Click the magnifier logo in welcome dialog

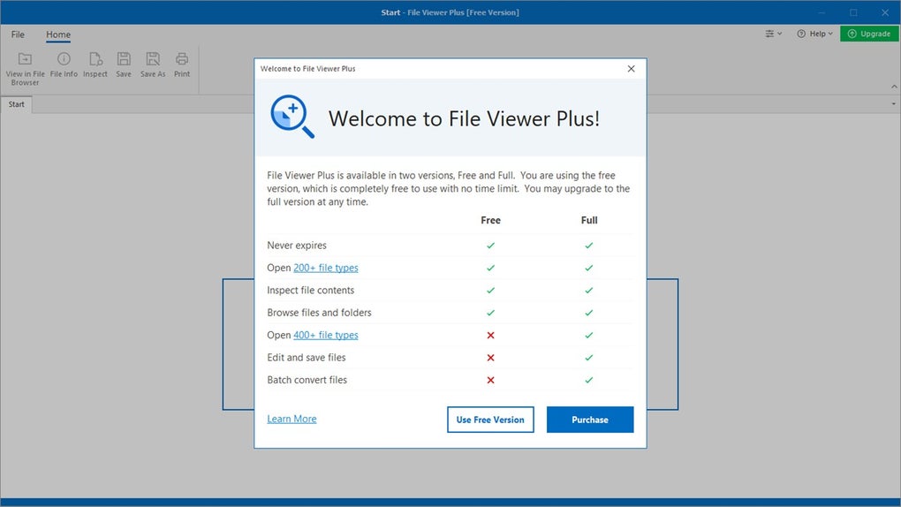[x=291, y=117]
